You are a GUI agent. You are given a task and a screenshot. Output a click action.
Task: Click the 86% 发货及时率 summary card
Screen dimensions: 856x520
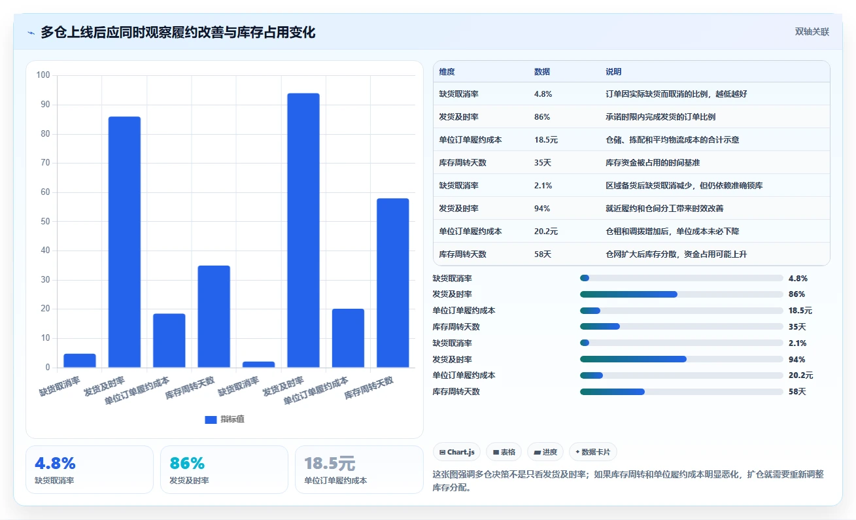(x=224, y=470)
